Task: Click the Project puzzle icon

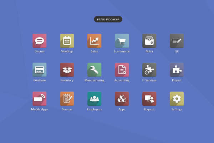Action: 177,70
